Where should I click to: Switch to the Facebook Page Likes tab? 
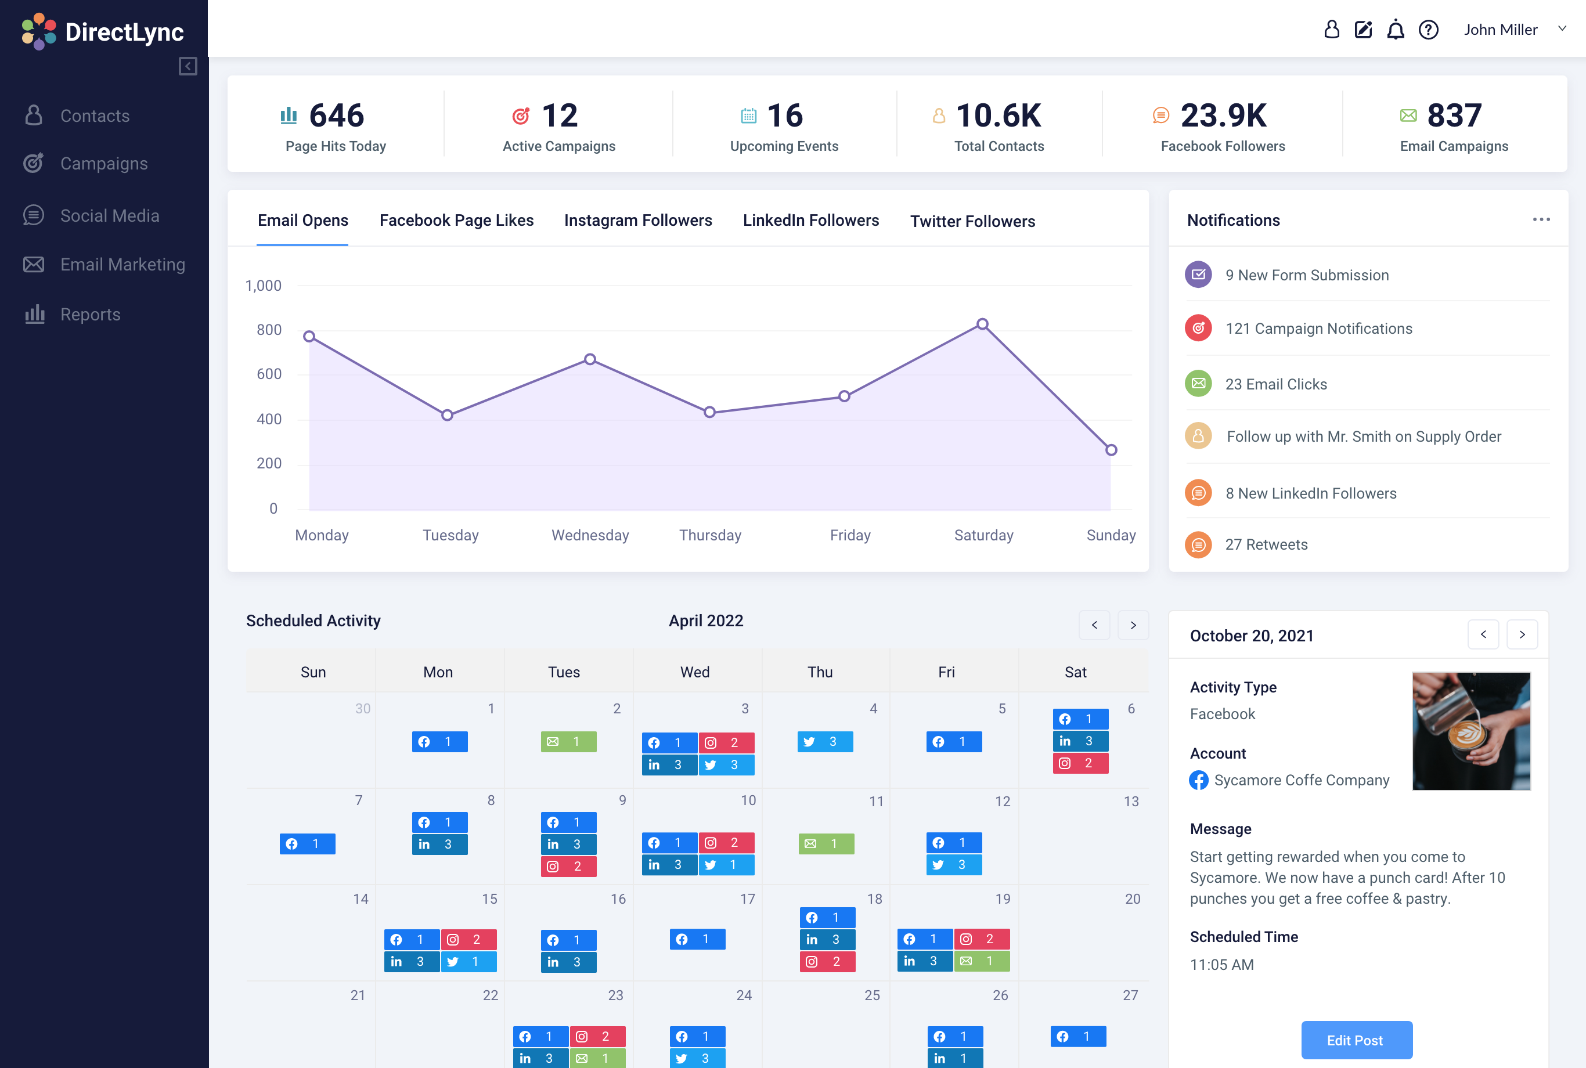456,221
